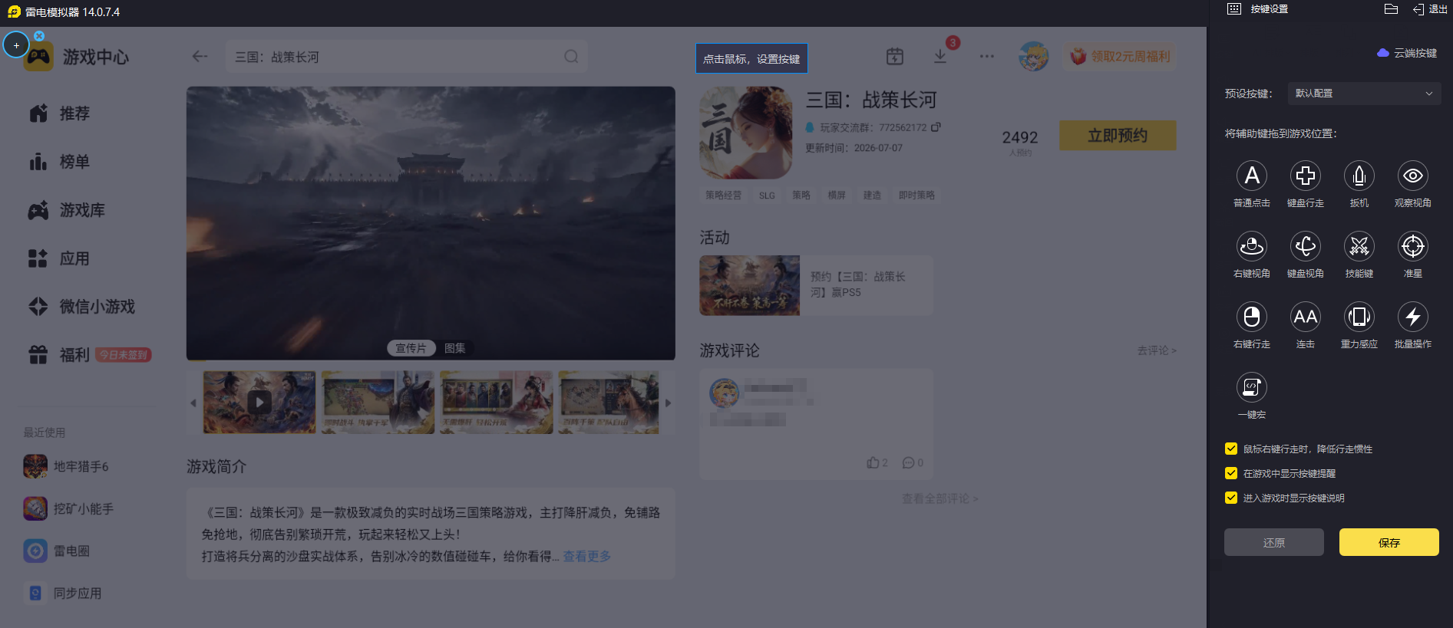Select the 一键宏 macro icon
The image size is (1453, 628).
coord(1252,387)
